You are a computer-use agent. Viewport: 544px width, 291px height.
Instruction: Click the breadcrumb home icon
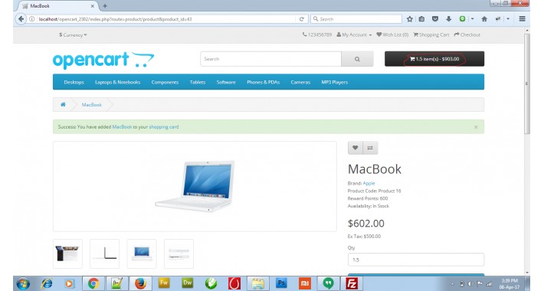[63, 104]
